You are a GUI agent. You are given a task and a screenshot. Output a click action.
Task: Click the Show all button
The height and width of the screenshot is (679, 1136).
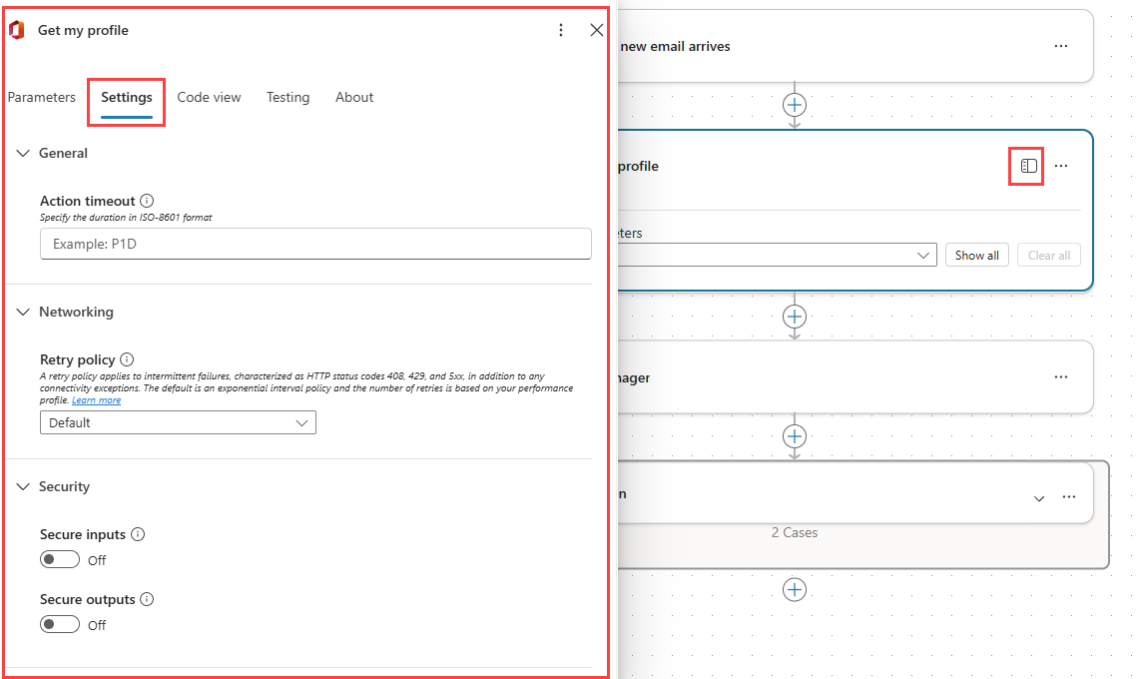click(x=976, y=255)
